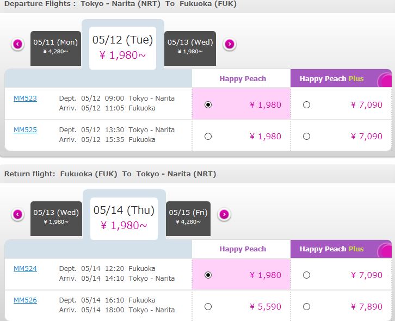Go to previous return date arrow
Viewport: 395px width, 321px height.
pyautogui.click(x=17, y=214)
